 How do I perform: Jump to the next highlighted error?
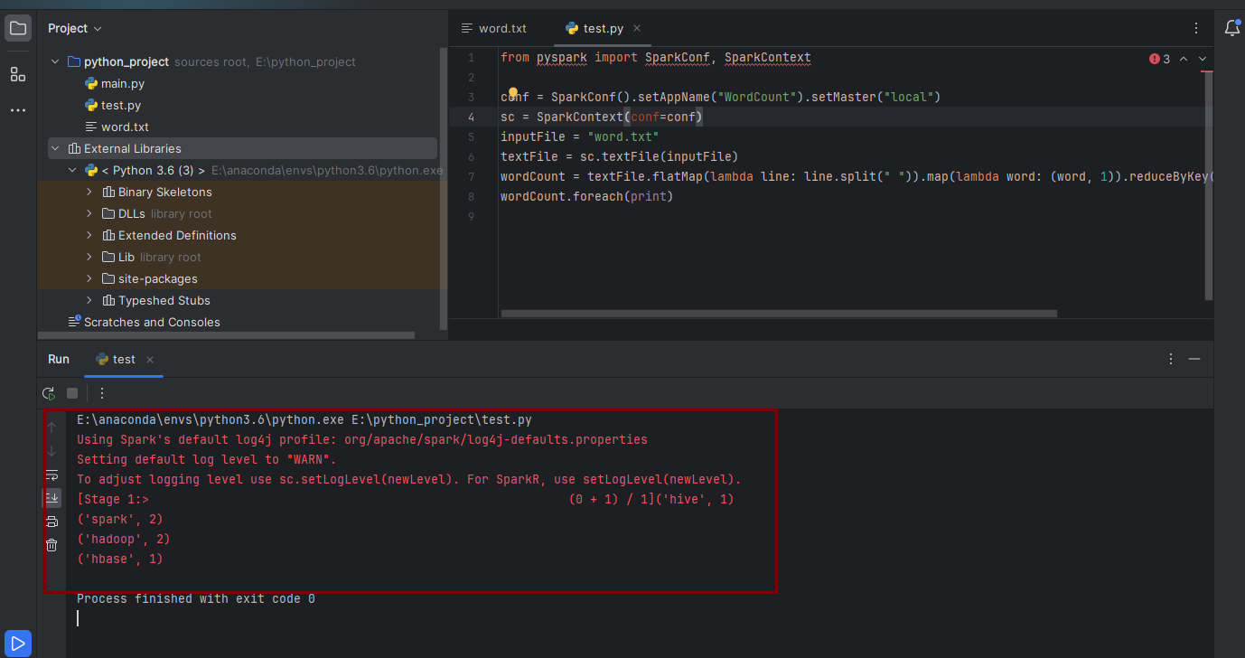(x=1203, y=59)
